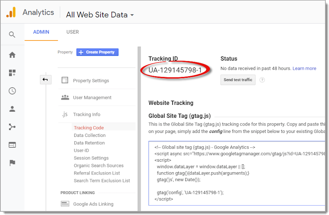Image resolution: width=329 pixels, height=215 pixels.
Task: Open Behavior reports window icon
Action: [x=12, y=145]
